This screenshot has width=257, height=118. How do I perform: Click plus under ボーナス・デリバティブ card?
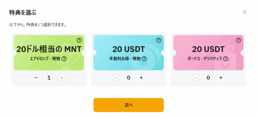[x=221, y=78]
